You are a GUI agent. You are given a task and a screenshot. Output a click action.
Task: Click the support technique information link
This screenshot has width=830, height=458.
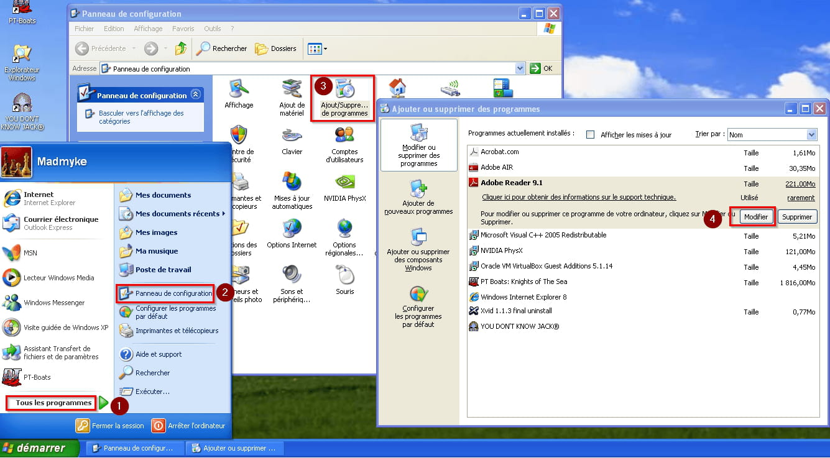pyautogui.click(x=579, y=198)
